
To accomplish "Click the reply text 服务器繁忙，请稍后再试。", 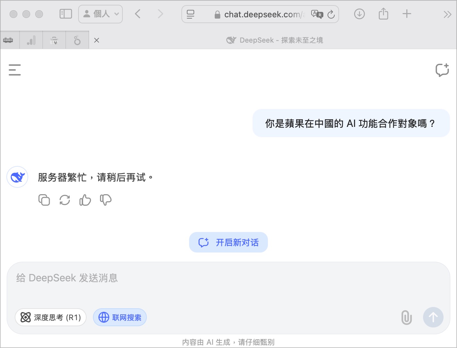I will pyautogui.click(x=96, y=177).
